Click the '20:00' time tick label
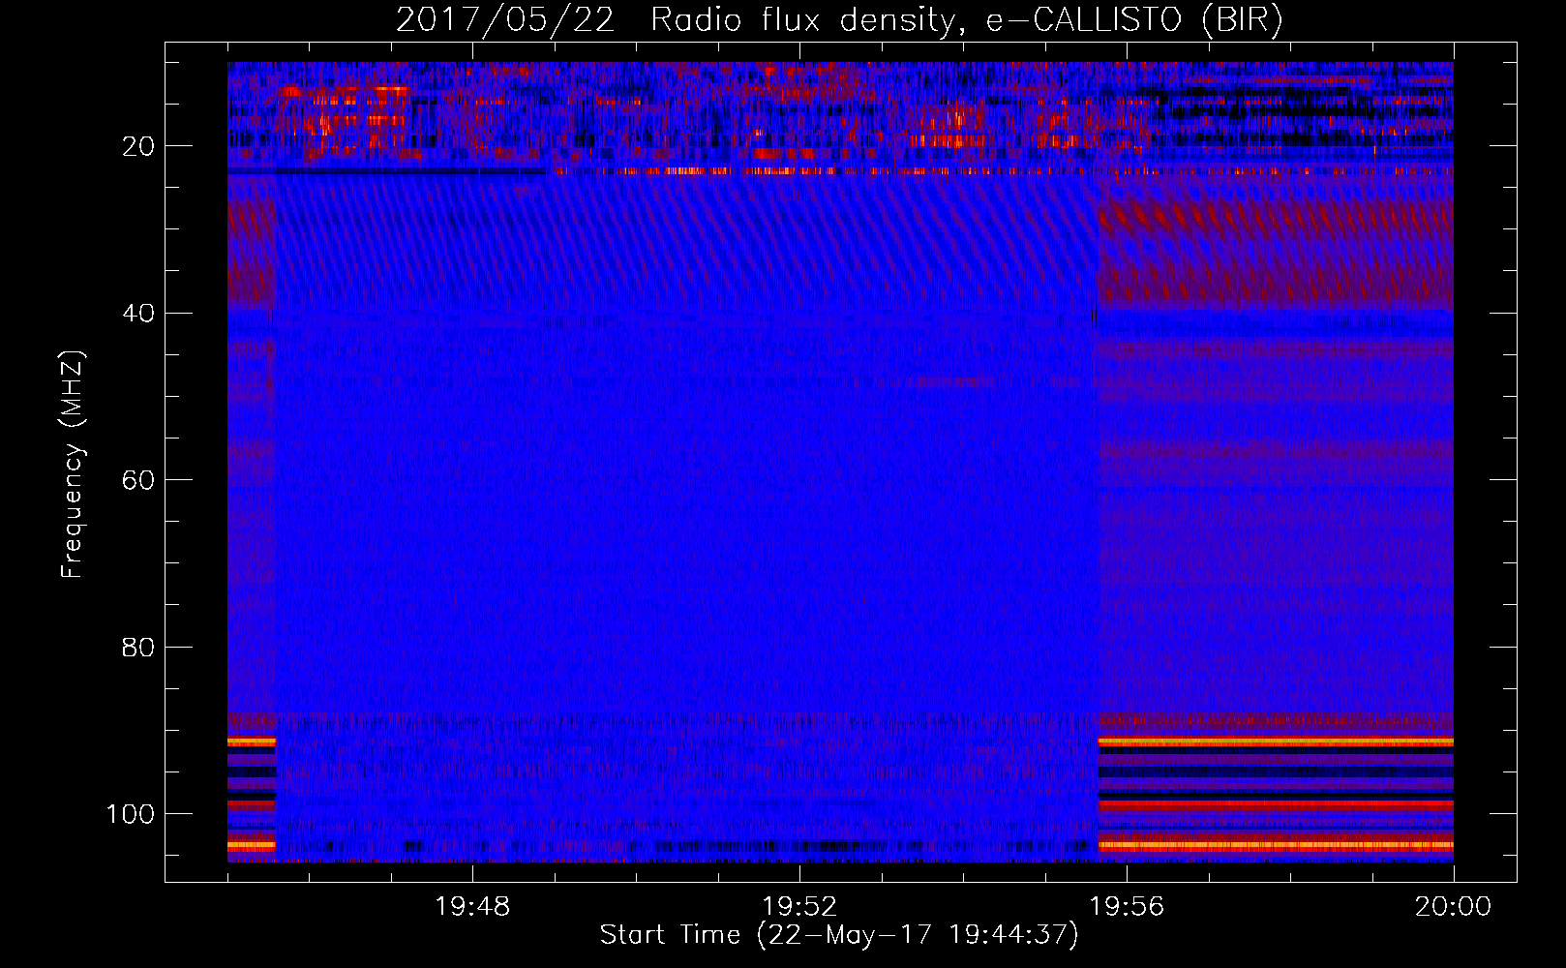This screenshot has width=1566, height=968. [1454, 907]
